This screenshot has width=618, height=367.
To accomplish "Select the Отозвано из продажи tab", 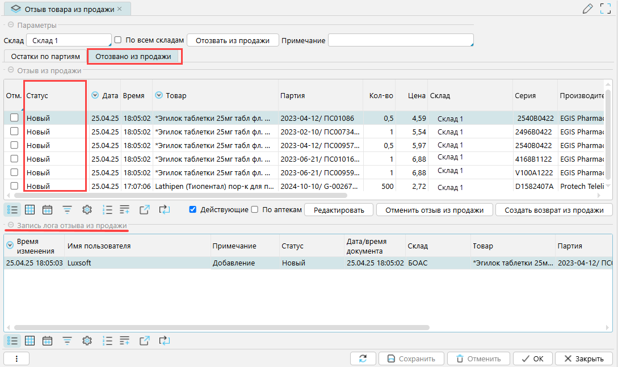I will click(x=133, y=57).
